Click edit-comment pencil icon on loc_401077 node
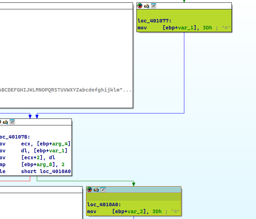Image resolution: width=256 pixels, height=219 pixels. click(147, 6)
